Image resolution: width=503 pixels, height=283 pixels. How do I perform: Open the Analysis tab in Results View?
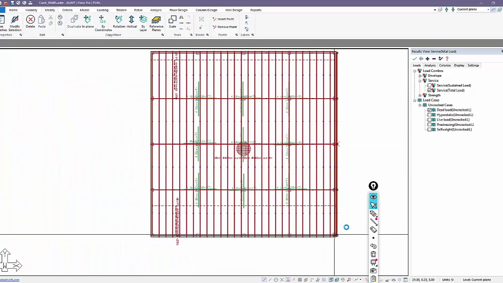click(x=430, y=65)
